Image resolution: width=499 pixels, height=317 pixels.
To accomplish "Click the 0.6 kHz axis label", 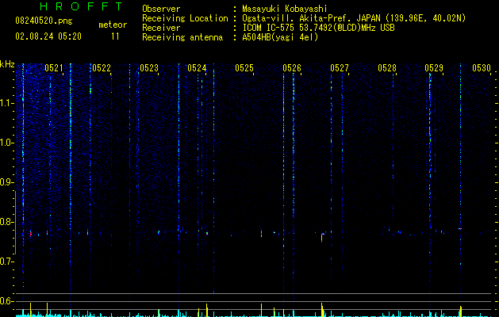I will coord(7,301).
